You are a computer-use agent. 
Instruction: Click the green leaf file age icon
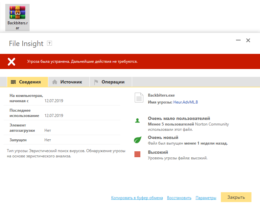click(x=138, y=140)
